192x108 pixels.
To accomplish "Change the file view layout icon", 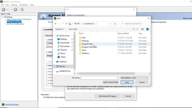I will pyautogui.click(x=134, y=29).
